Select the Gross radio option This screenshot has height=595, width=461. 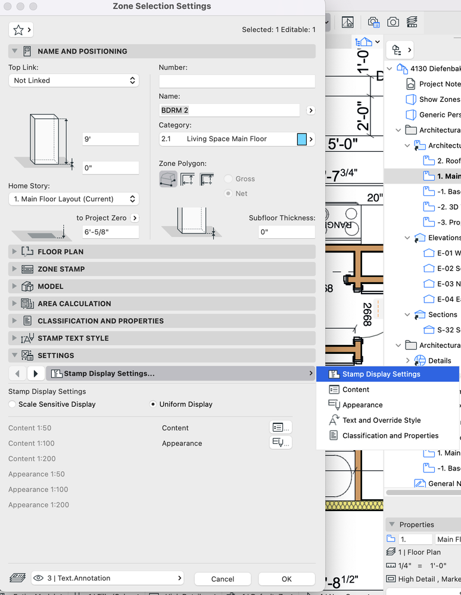228,179
